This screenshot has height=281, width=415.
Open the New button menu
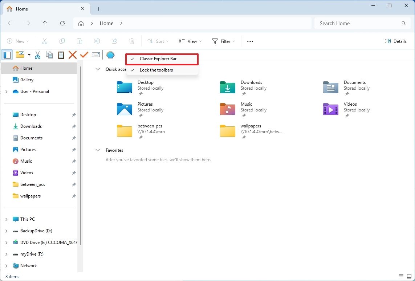[x=17, y=41]
